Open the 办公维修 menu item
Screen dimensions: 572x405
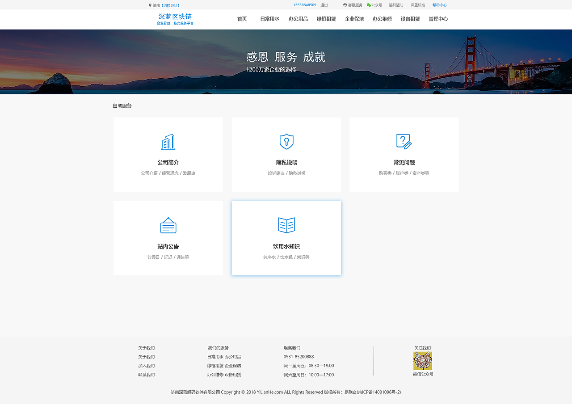tap(382, 19)
